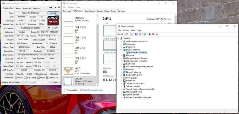Click GPU-Z screenshot camera icon

51,7
